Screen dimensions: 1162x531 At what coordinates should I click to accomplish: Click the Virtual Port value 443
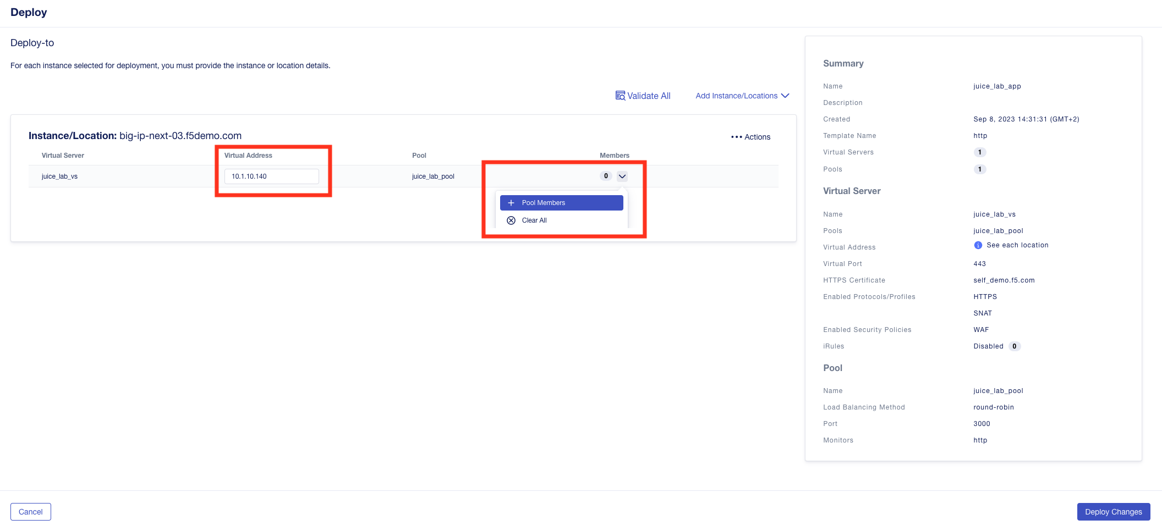point(980,264)
